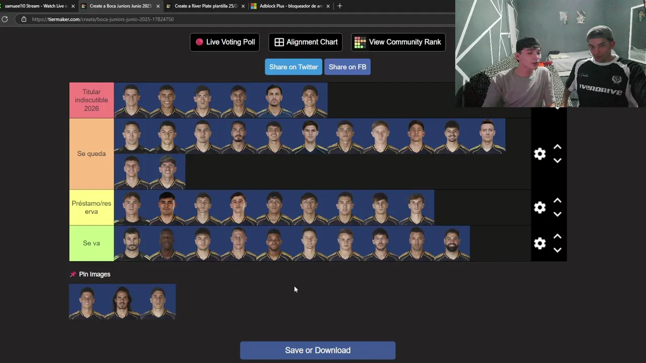Image resolution: width=646 pixels, height=363 pixels.
Task: Close the Adblock Plus tab
Action: [x=328, y=6]
